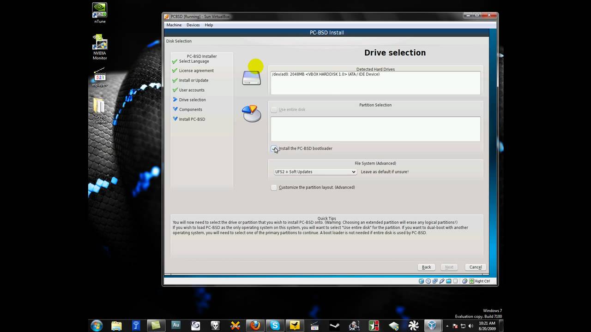Toggle the 'Use entire disk' checkbox
The image size is (591, 332).
[x=274, y=110]
